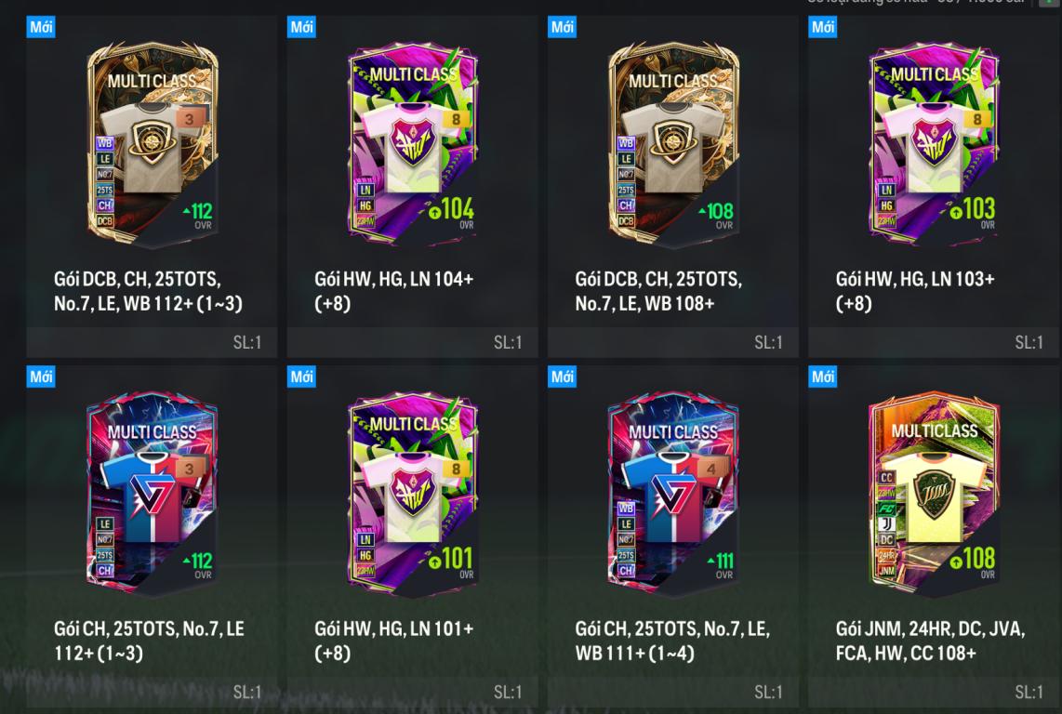Click title Gói CH, 25TOTS, No.7, LE, WB 111+
The height and width of the screenshot is (714, 1062).
(x=672, y=641)
